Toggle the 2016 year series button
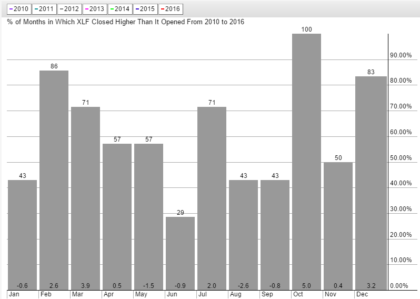 [x=171, y=9]
